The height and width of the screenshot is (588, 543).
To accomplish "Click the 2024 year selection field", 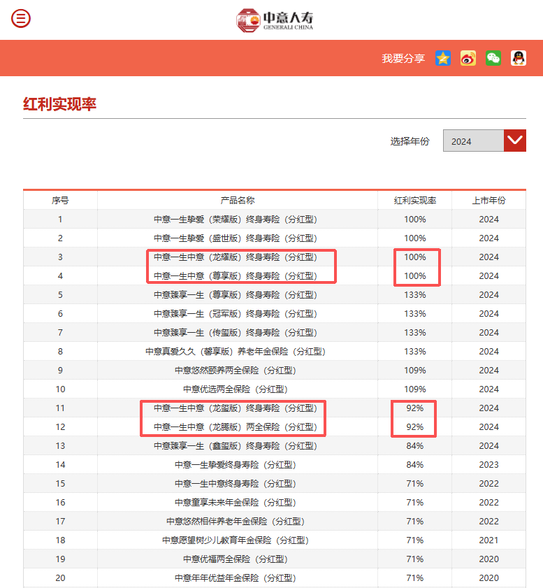I will 473,141.
